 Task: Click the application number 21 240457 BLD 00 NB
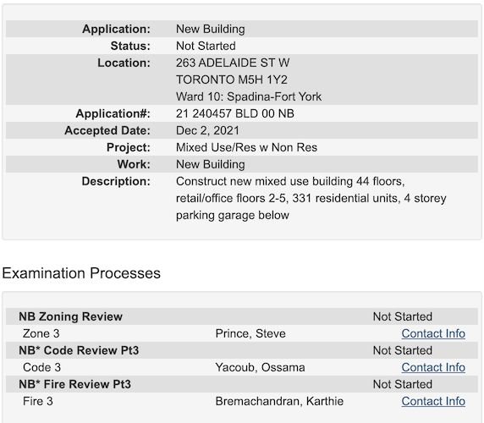tap(235, 113)
